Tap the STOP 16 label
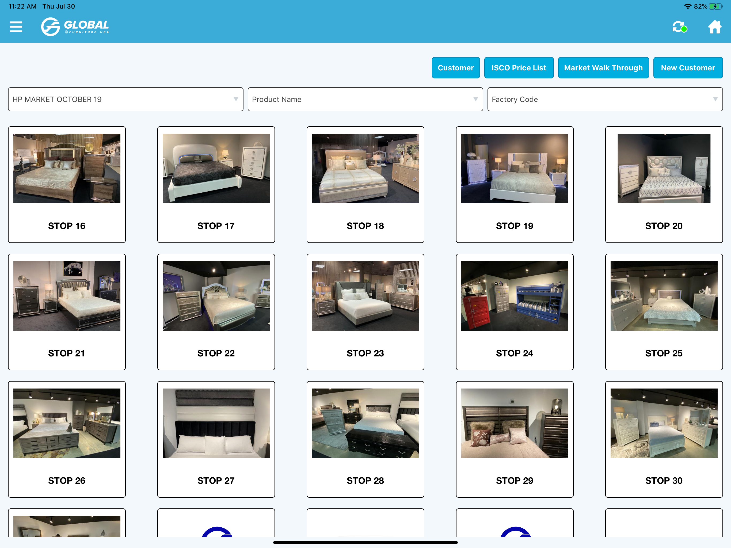Screen dimensions: 731x548 [x=67, y=226]
